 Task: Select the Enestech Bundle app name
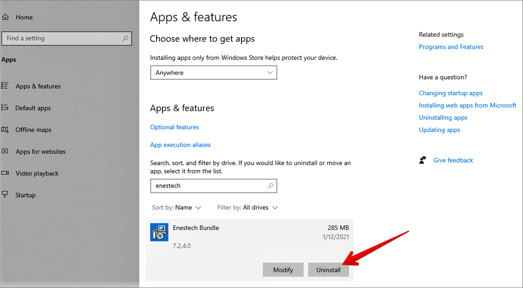[196, 228]
